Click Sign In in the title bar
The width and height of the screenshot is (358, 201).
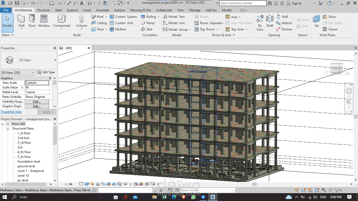[x=294, y=3]
